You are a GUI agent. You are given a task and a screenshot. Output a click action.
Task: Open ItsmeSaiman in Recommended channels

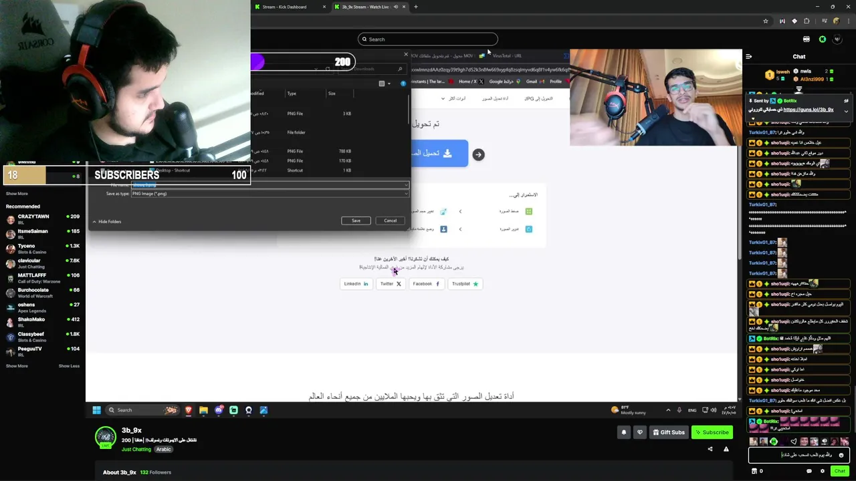click(43, 234)
